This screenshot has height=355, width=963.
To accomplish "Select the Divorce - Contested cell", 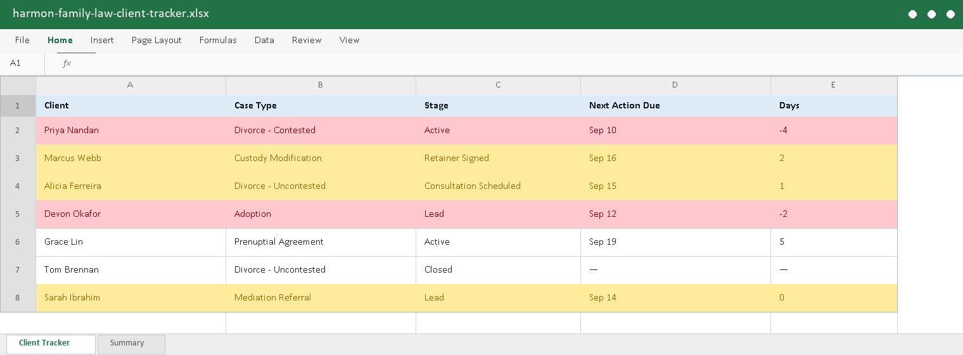I will click(321, 131).
